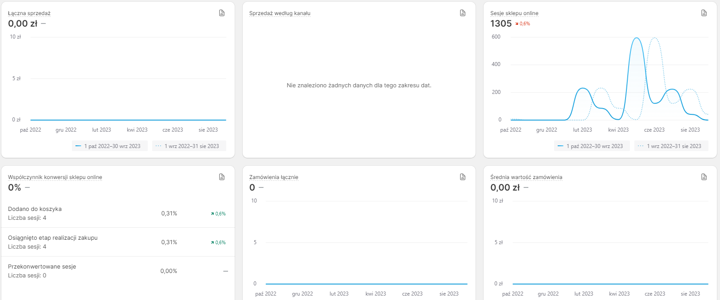720x300 pixels.
Task: Toggle the 1 wrz 2022–31 sie 2023 legend in Sesje sklepu online
Action: click(671, 146)
